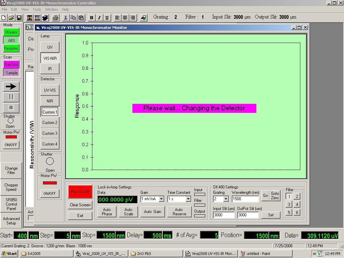Click the black device icon left of Print
This screenshot has height=258, width=344.
coord(45,17)
